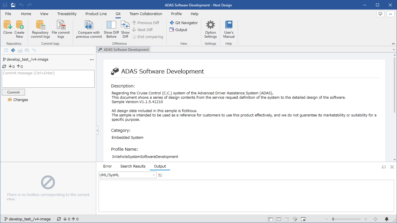
Task: Collapse the ribbon with the chevron button
Action: 390,14
